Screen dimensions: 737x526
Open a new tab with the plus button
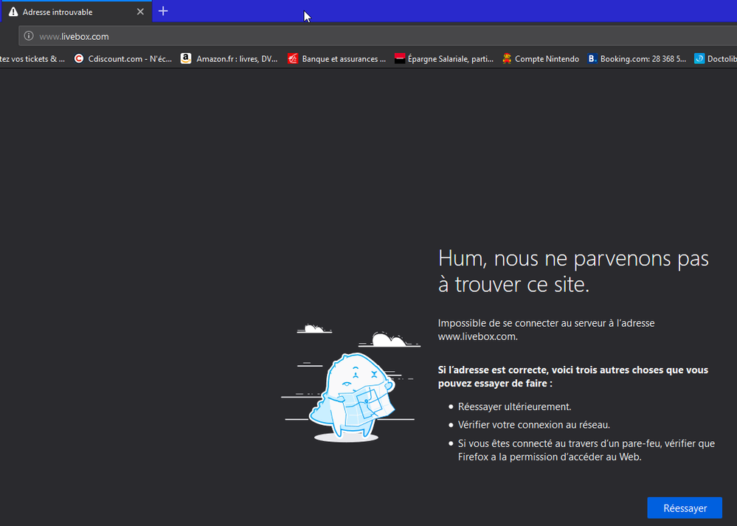click(163, 11)
